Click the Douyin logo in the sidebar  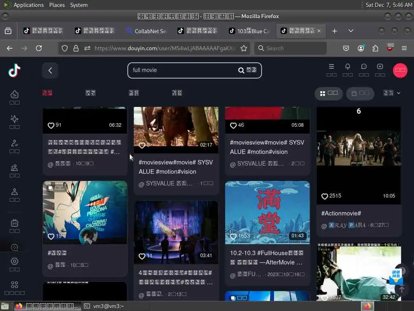click(x=14, y=70)
